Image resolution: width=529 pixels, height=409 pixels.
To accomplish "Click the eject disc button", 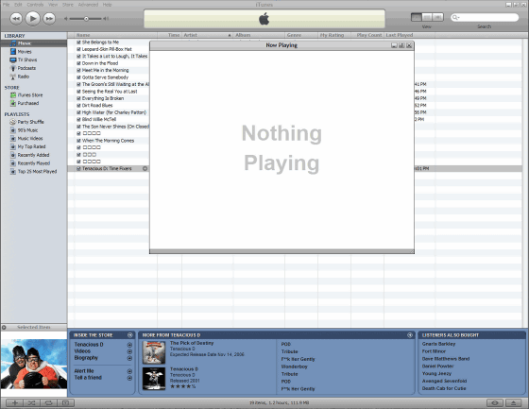I will 514,402.
